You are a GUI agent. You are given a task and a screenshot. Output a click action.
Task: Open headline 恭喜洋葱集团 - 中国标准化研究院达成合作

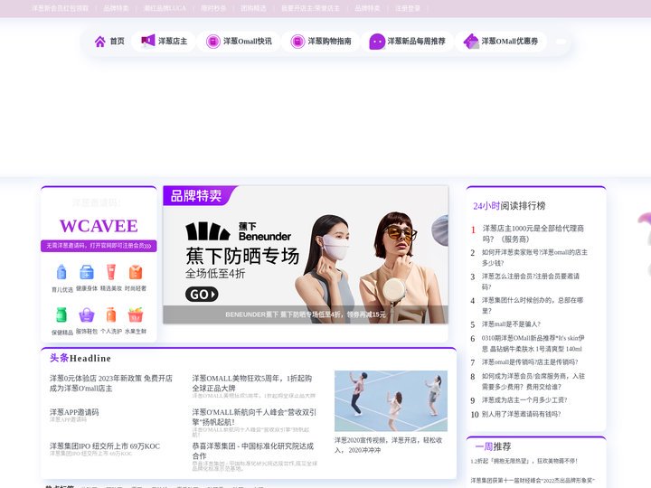[x=253, y=451]
